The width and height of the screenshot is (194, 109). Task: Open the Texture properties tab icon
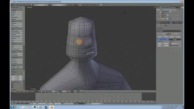click(x=177, y=23)
